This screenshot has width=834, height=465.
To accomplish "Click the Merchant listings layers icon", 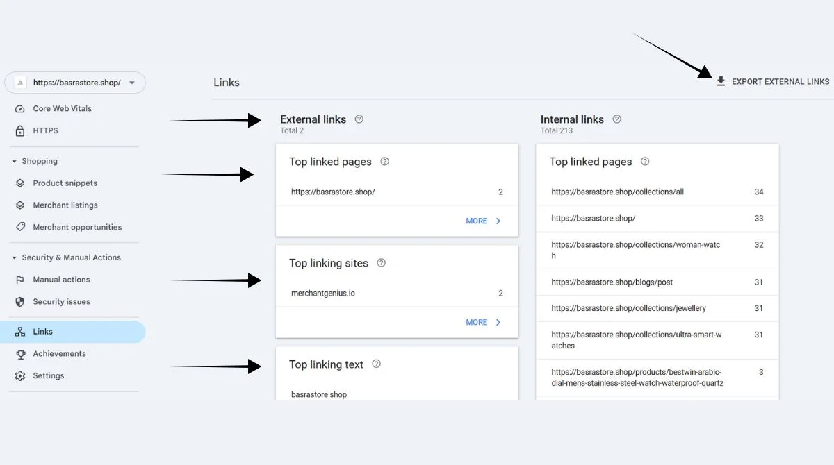I will (x=20, y=205).
